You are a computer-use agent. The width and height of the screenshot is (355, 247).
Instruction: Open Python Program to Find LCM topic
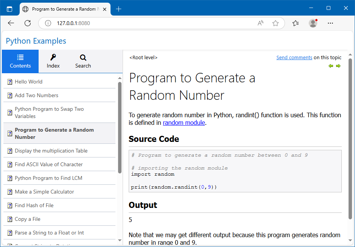coord(59,178)
